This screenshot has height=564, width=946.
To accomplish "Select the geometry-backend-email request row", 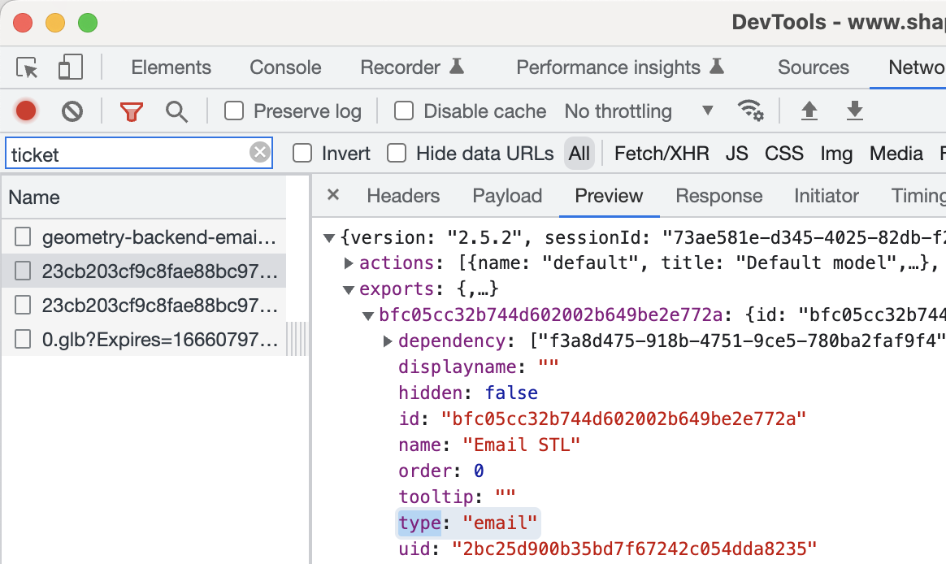I will click(158, 237).
